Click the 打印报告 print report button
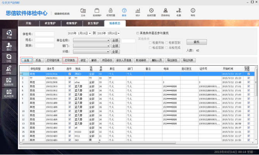 [x=70, y=60]
